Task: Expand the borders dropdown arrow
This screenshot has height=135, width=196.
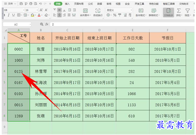Action: click(21, 16)
